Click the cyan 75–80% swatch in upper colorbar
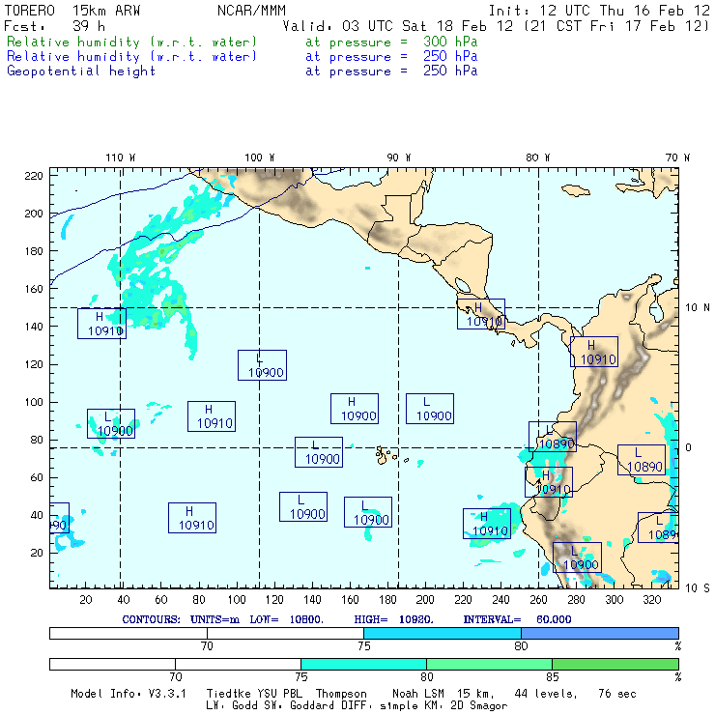This screenshot has width=715, height=715. click(443, 633)
